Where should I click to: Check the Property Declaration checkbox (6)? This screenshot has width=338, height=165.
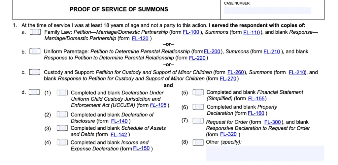click(198, 107)
